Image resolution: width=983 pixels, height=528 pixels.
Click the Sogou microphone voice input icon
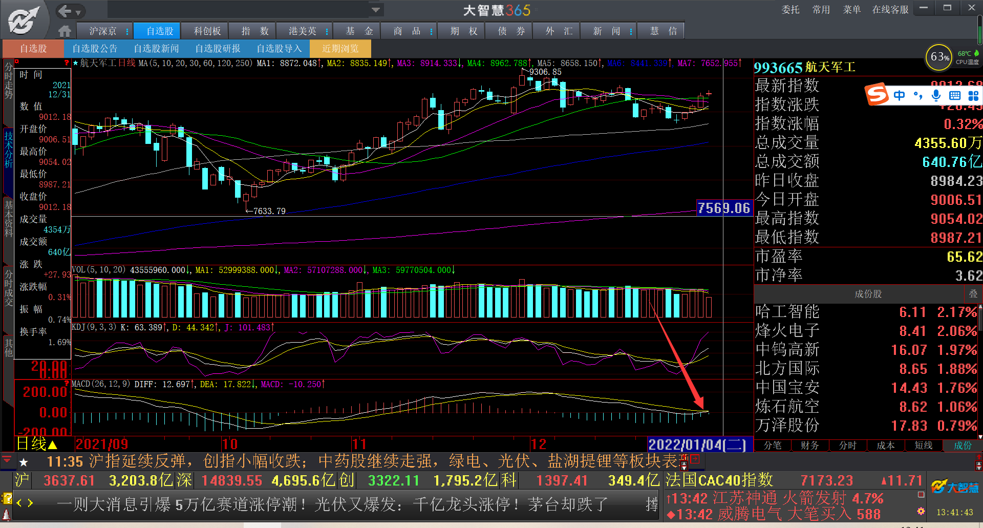point(936,95)
